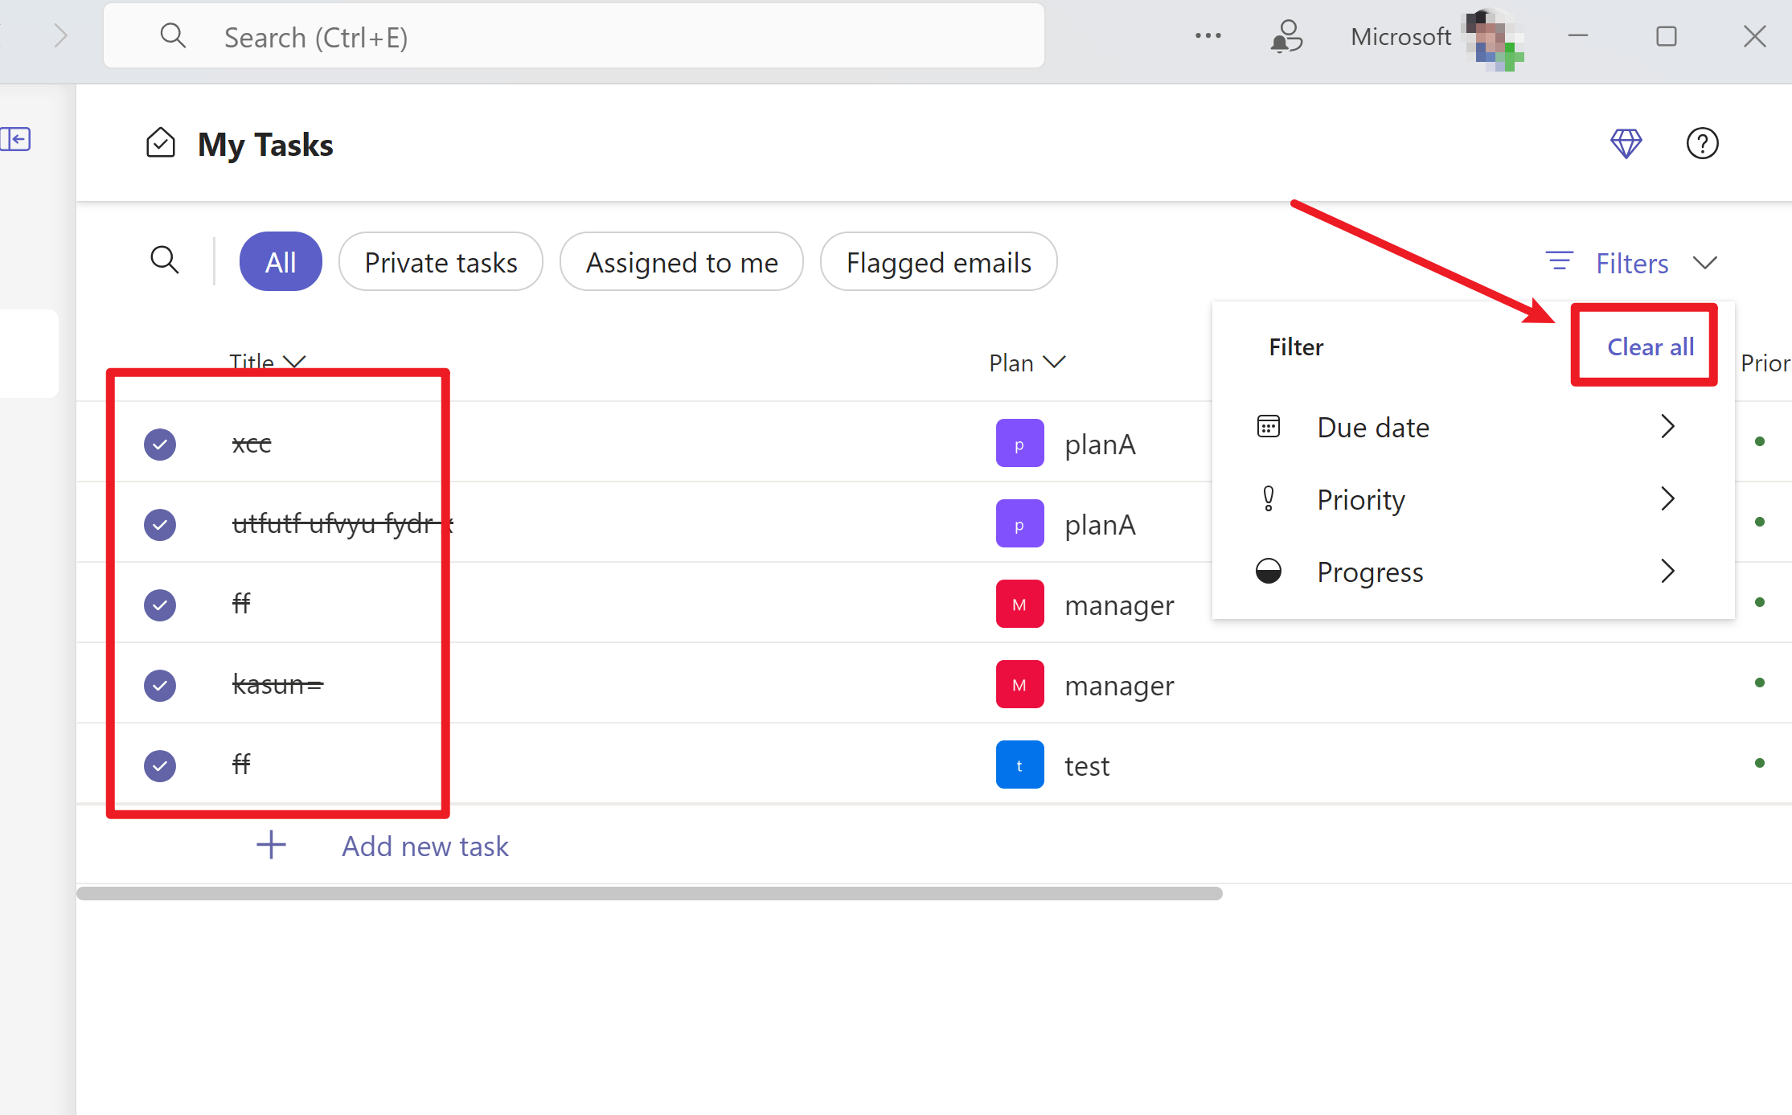
Task: Click the kasun= task title
Action: coord(277,684)
